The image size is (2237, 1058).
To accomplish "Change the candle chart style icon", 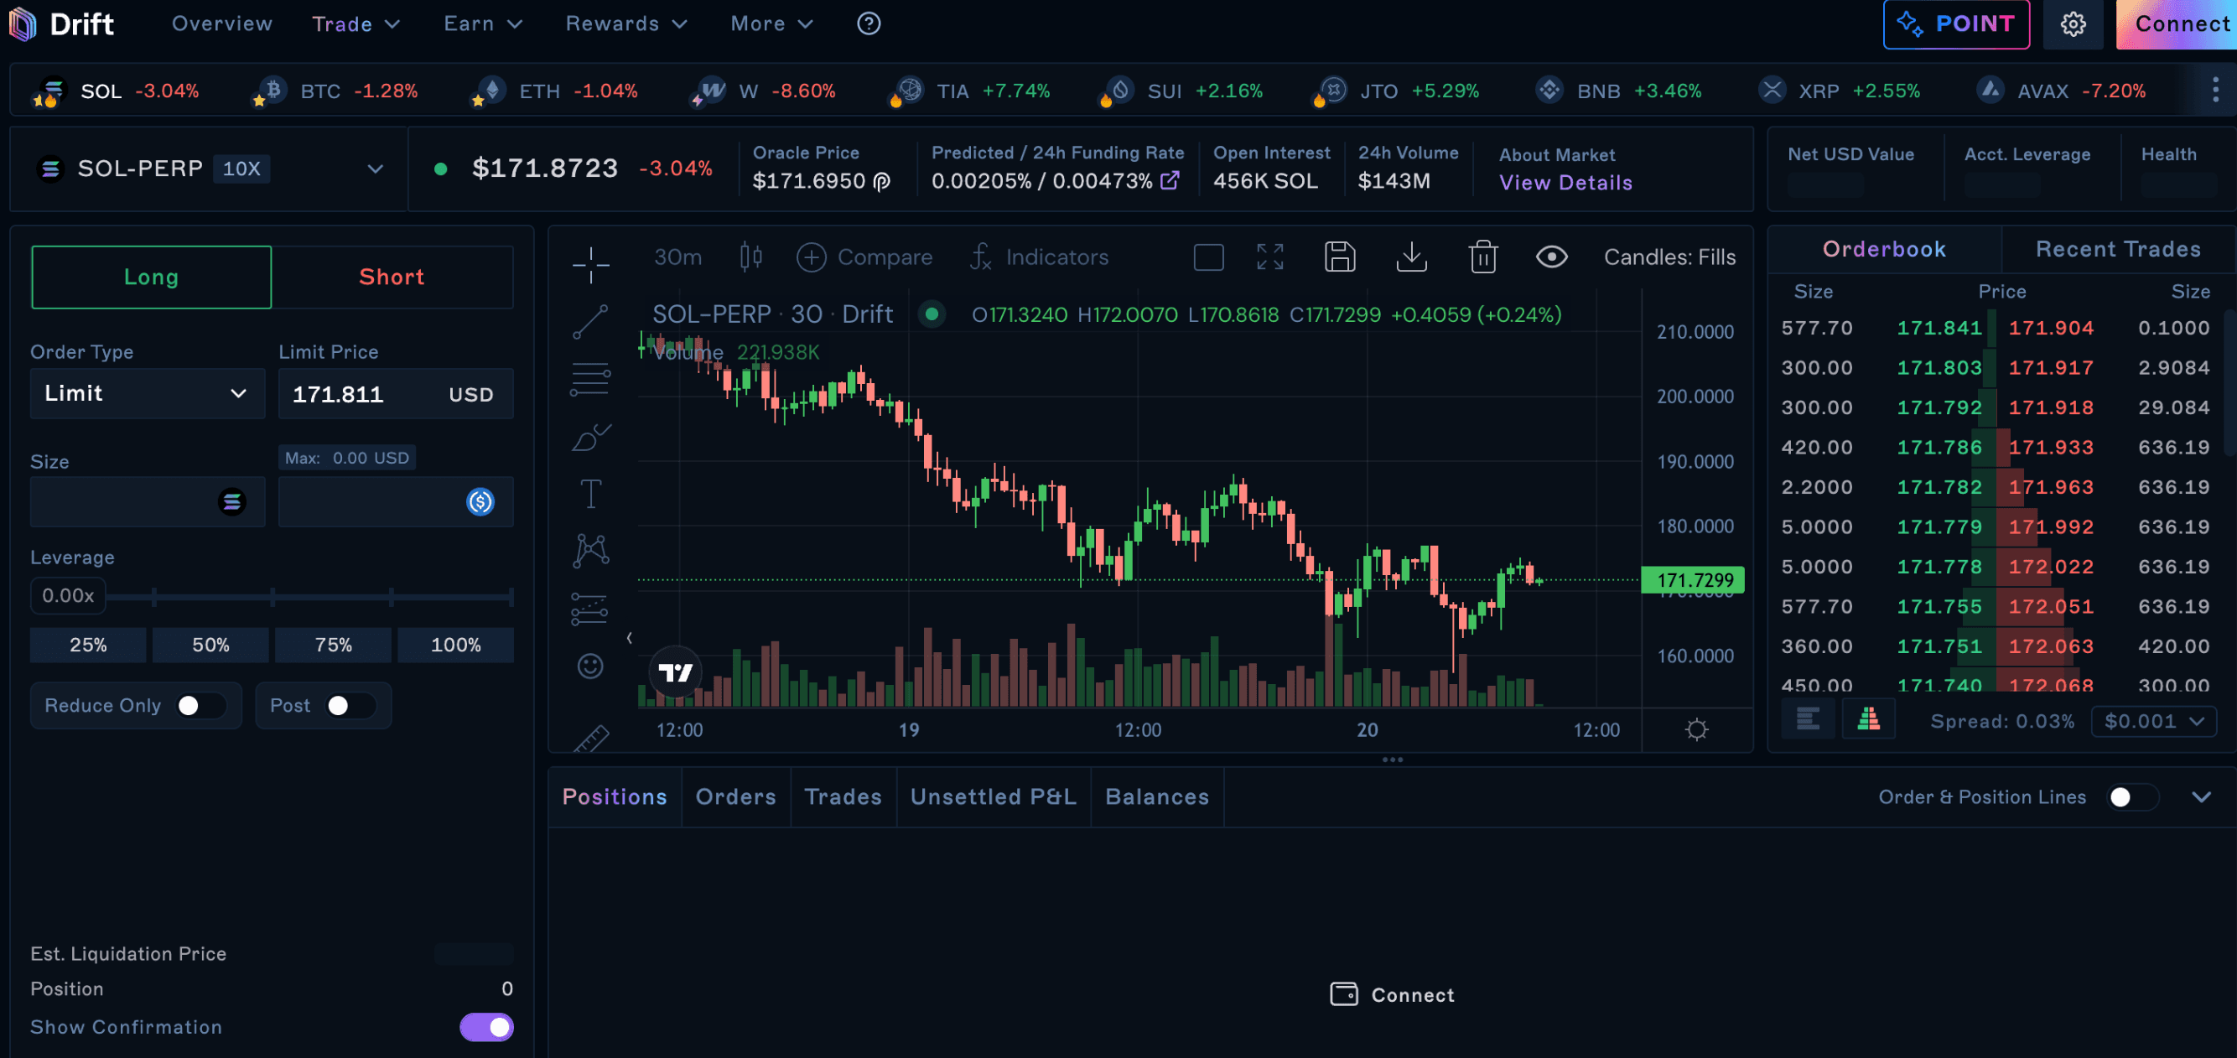I will coord(750,257).
